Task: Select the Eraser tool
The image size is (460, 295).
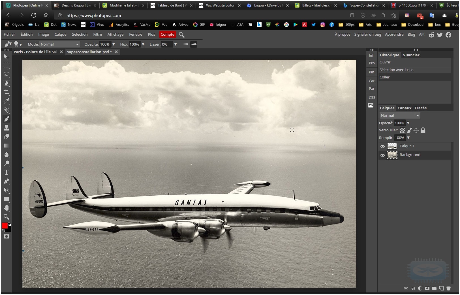Action: [7, 137]
